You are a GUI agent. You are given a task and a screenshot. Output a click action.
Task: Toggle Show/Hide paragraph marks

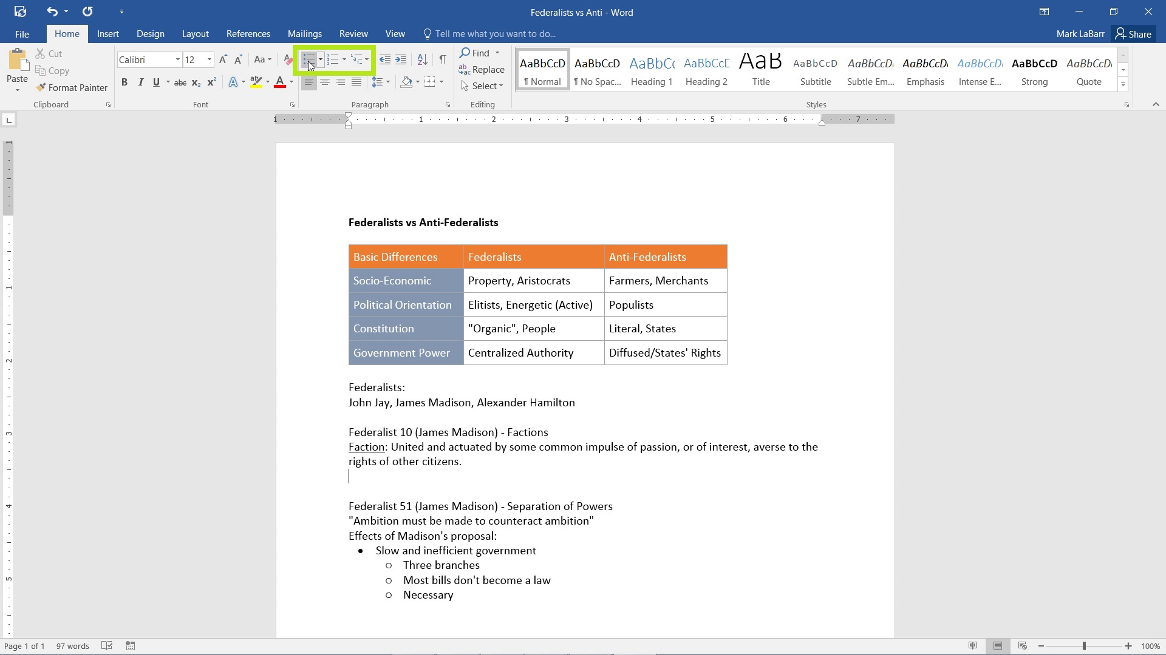pyautogui.click(x=443, y=59)
